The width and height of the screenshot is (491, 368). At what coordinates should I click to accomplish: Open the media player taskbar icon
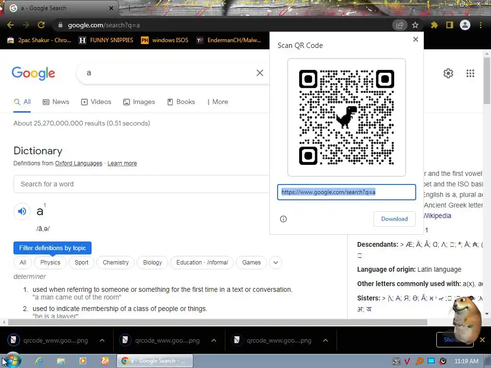click(82, 361)
